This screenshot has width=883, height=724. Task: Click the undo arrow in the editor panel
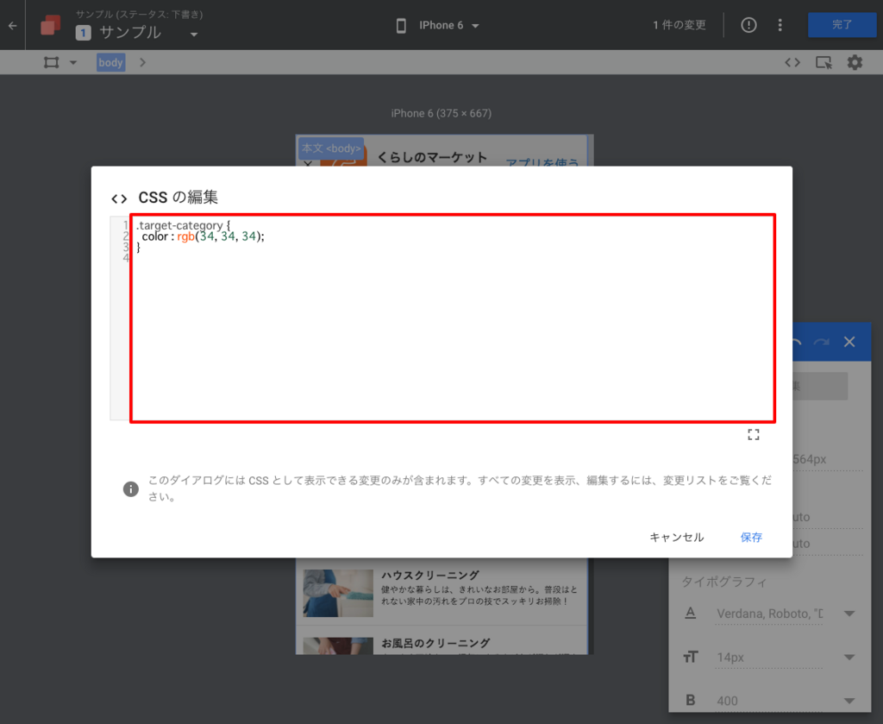tap(795, 342)
